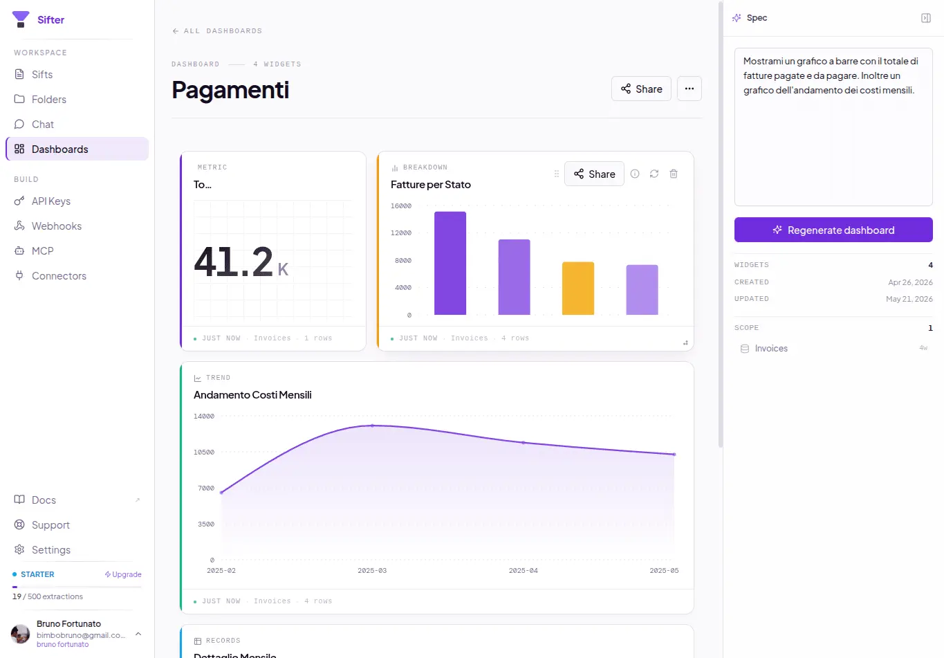Select Dashboards in the sidebar

click(77, 149)
